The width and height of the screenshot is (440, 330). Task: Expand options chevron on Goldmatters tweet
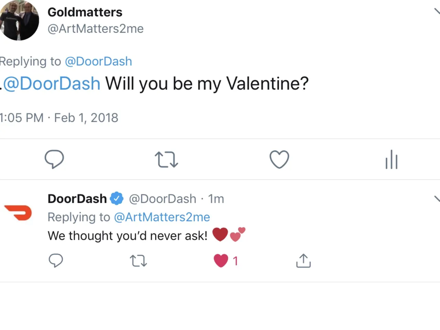click(x=437, y=11)
